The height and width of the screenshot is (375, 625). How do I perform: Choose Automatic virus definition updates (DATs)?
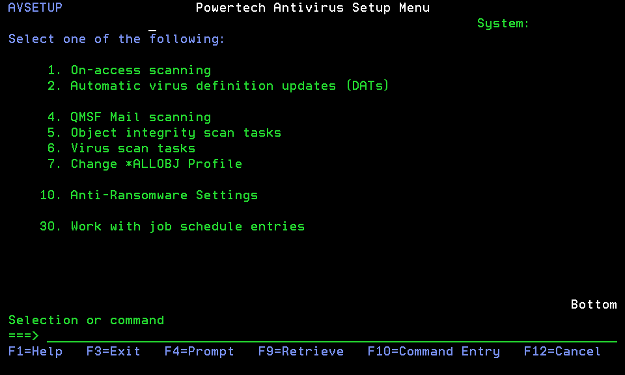coord(229,86)
